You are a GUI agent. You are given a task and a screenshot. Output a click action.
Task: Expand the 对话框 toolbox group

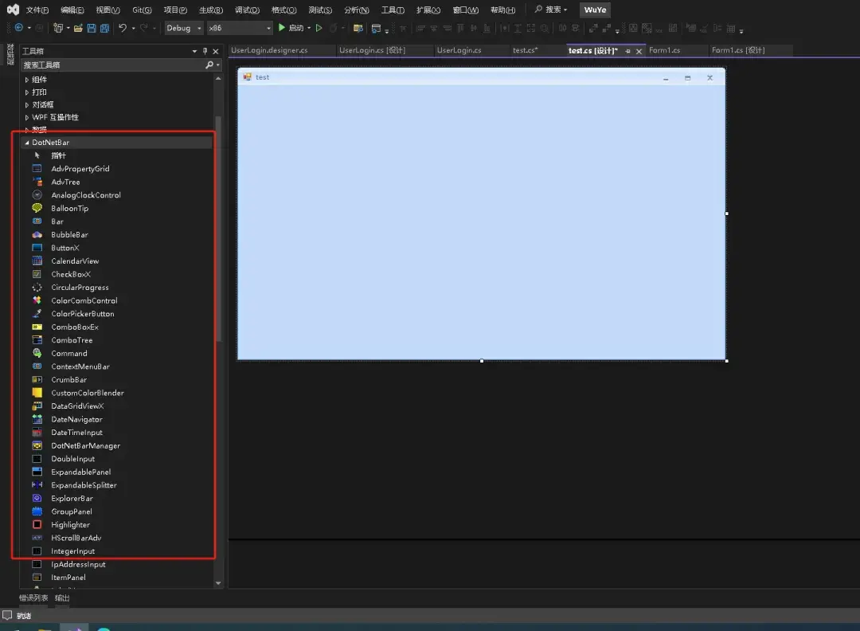tap(28, 104)
